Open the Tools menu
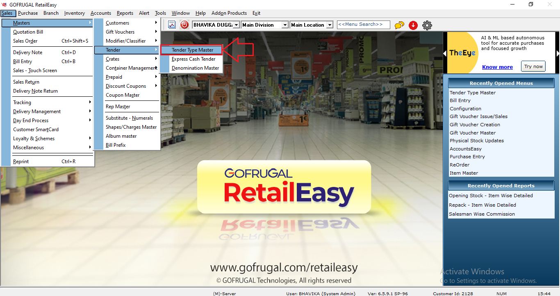560x296 pixels. 160,13
